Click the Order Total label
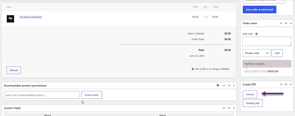Viewport: 295px width, 116px height. 198,39
